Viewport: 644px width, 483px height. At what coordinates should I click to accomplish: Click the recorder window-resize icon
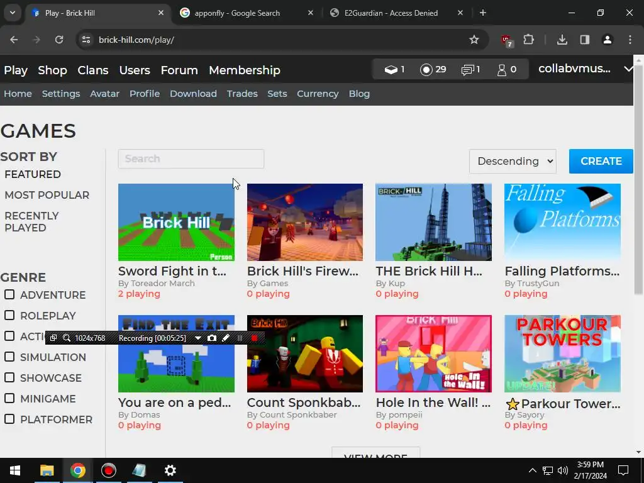53,338
